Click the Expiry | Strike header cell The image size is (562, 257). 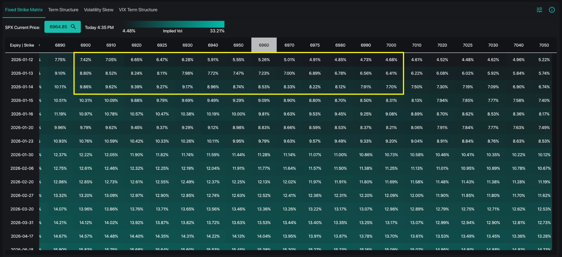[22, 45]
